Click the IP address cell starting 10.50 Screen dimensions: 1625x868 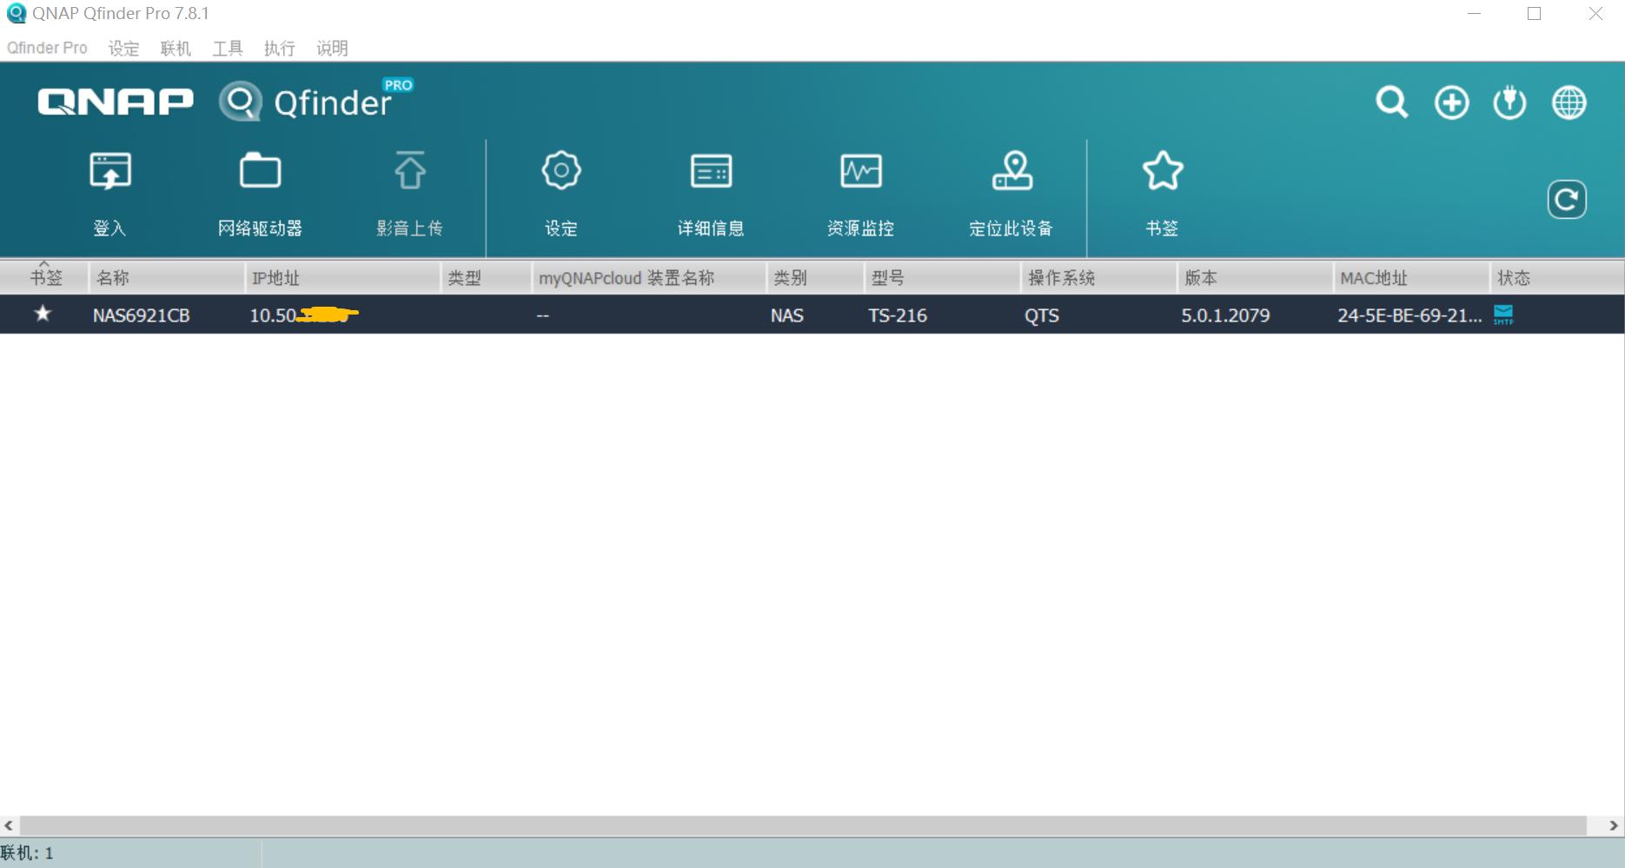pyautogui.click(x=304, y=315)
